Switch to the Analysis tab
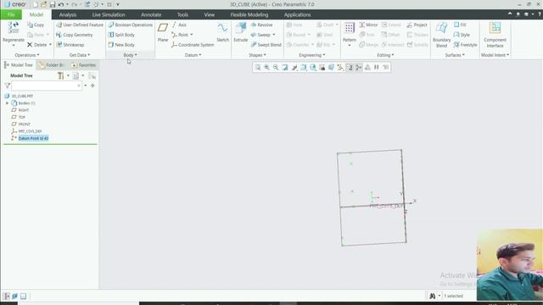Screen dimensions: 543x305 coord(68,14)
